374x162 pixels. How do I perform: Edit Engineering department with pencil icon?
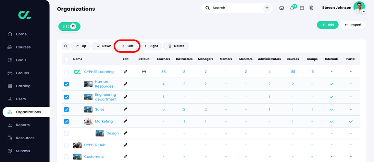(125, 97)
